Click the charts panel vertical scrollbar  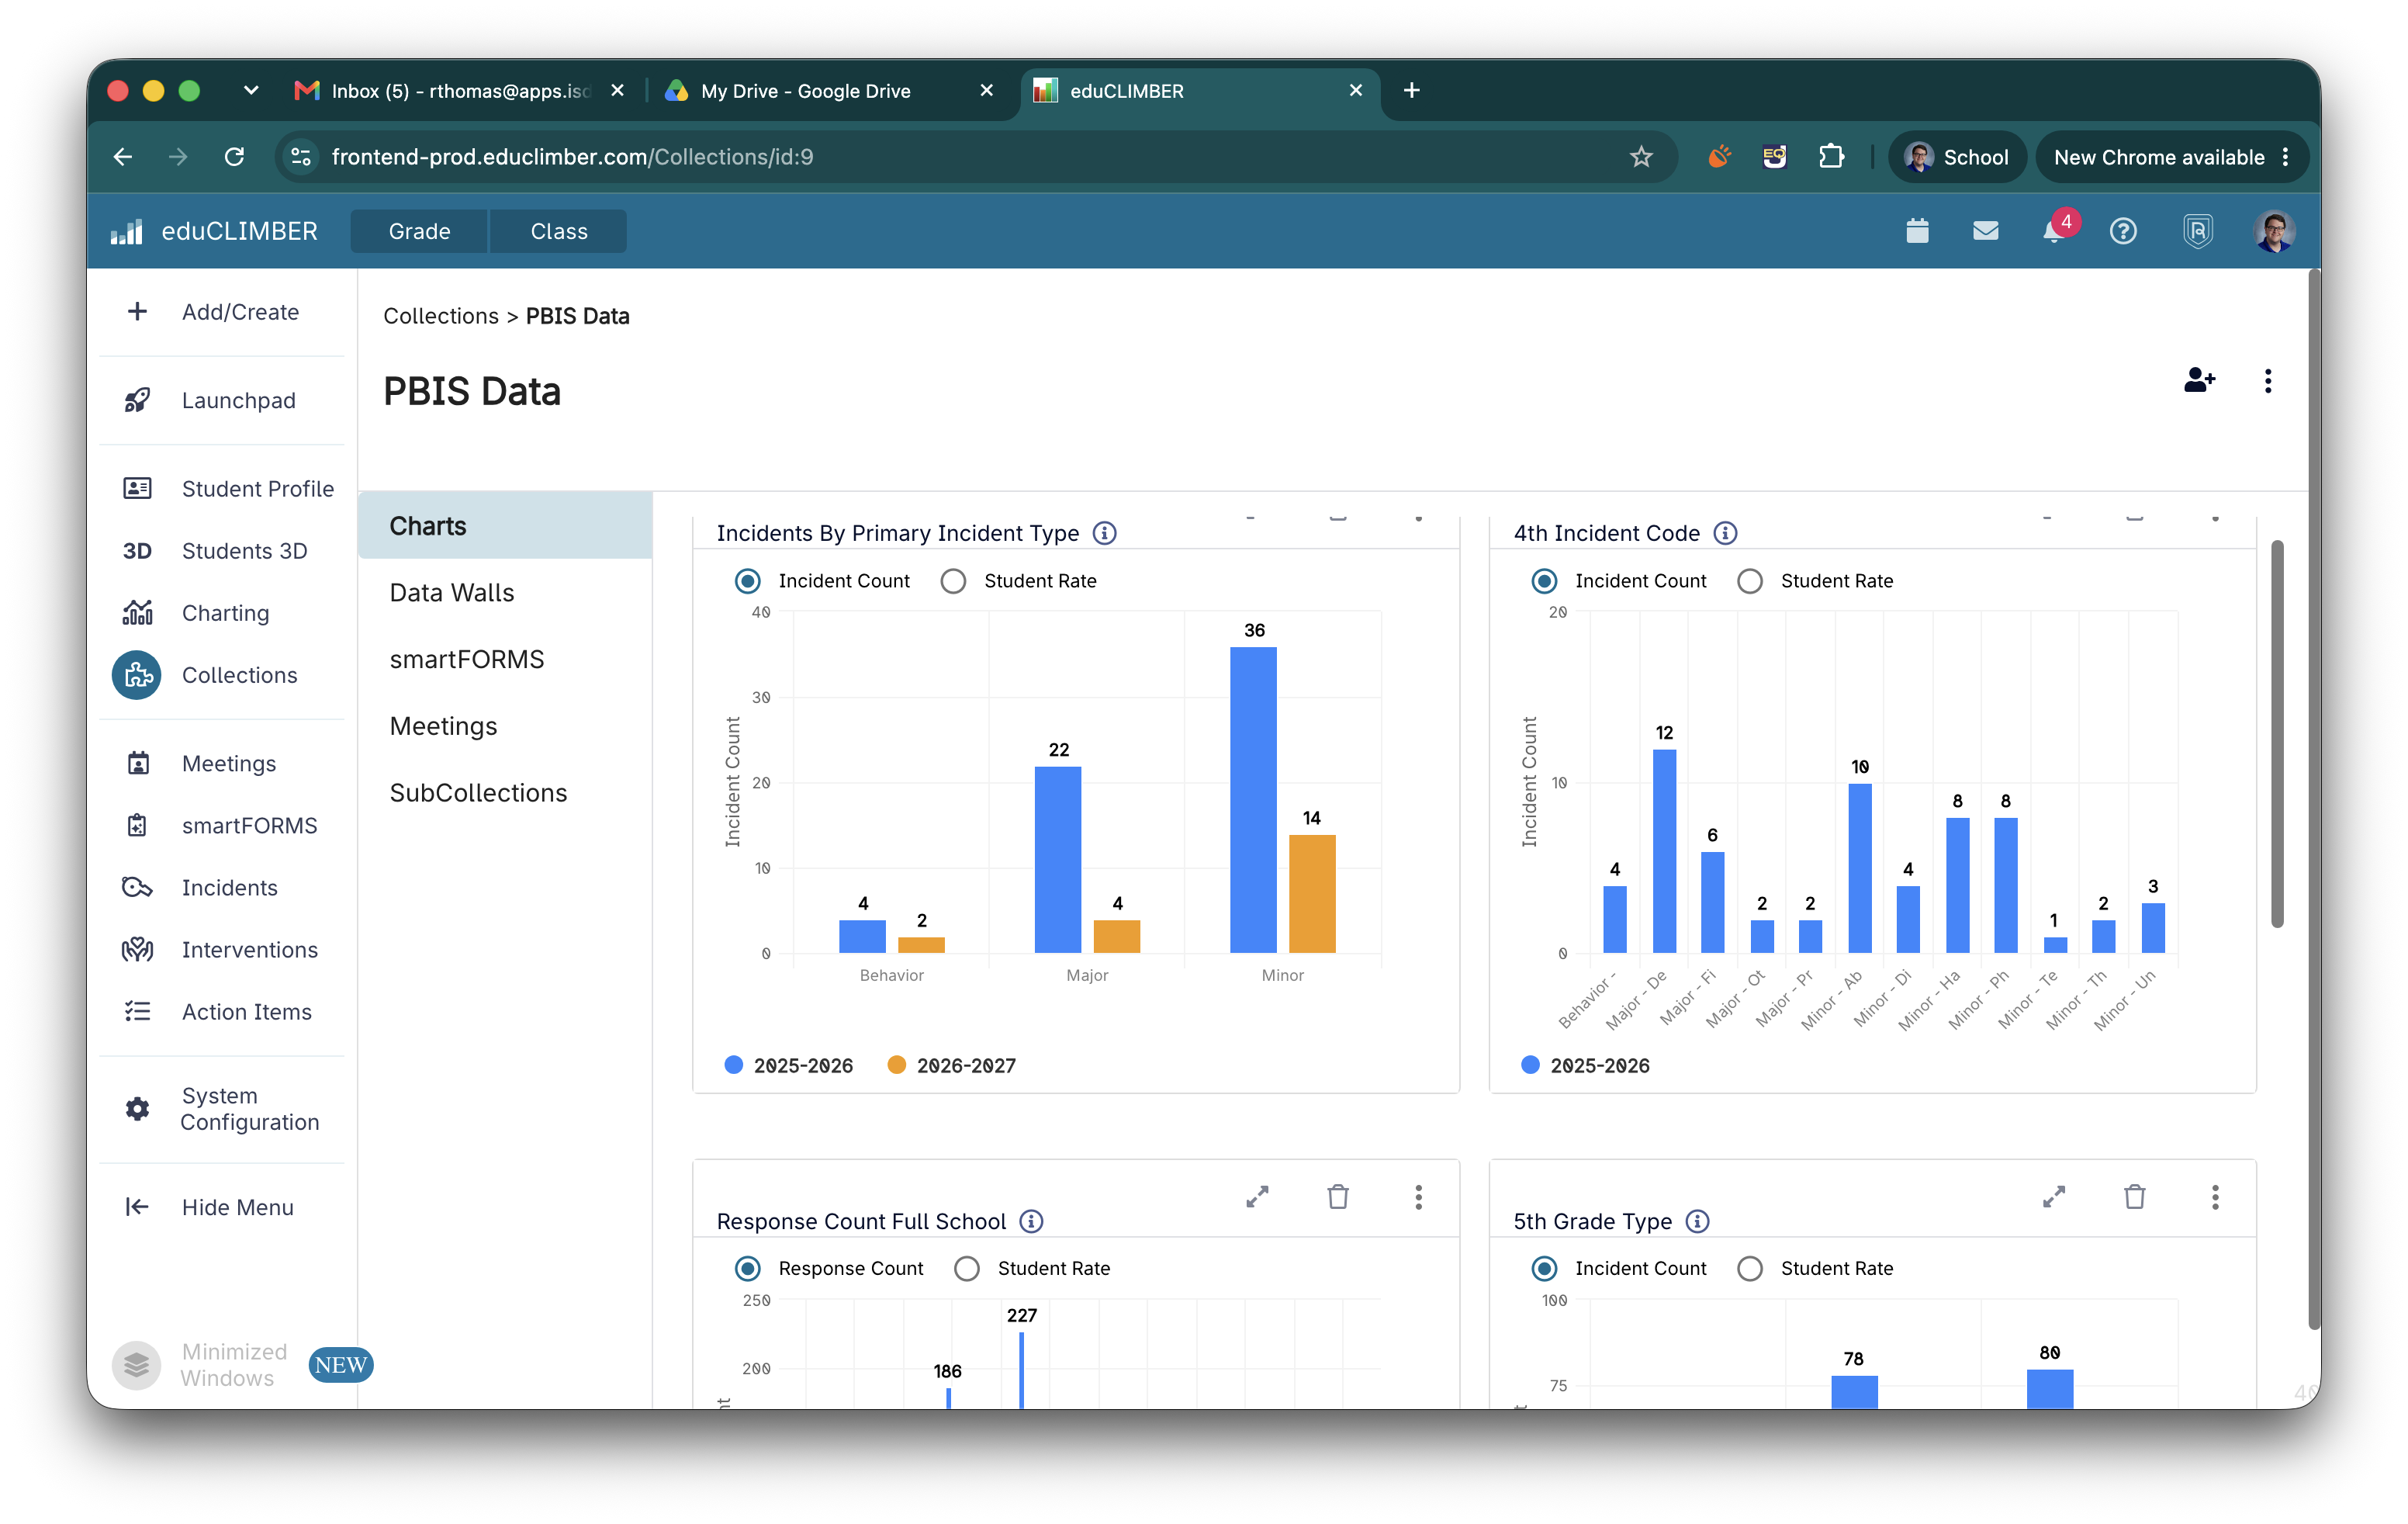tap(2276, 734)
